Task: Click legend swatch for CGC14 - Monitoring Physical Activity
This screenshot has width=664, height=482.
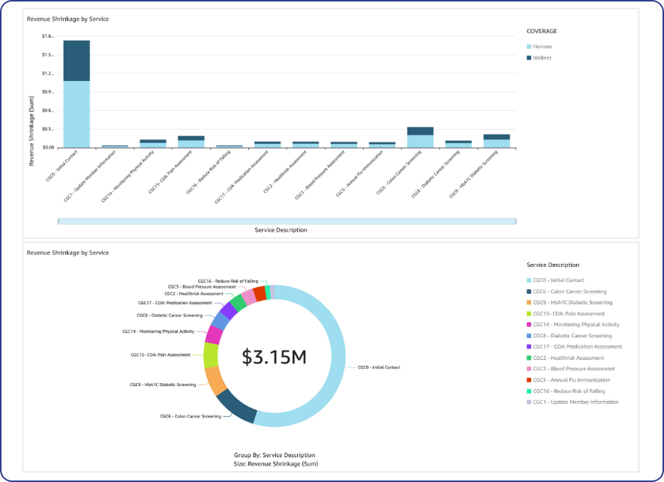Action: click(529, 325)
